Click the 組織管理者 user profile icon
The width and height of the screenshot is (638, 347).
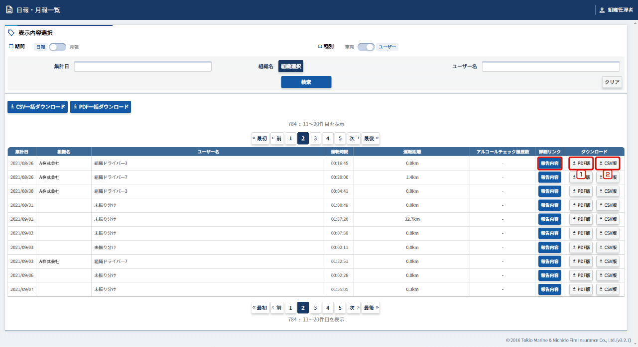click(602, 10)
